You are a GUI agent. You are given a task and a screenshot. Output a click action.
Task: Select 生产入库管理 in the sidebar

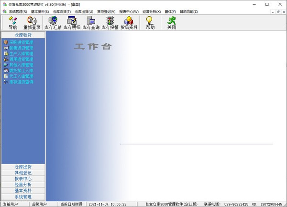pyautogui.click(x=21, y=54)
